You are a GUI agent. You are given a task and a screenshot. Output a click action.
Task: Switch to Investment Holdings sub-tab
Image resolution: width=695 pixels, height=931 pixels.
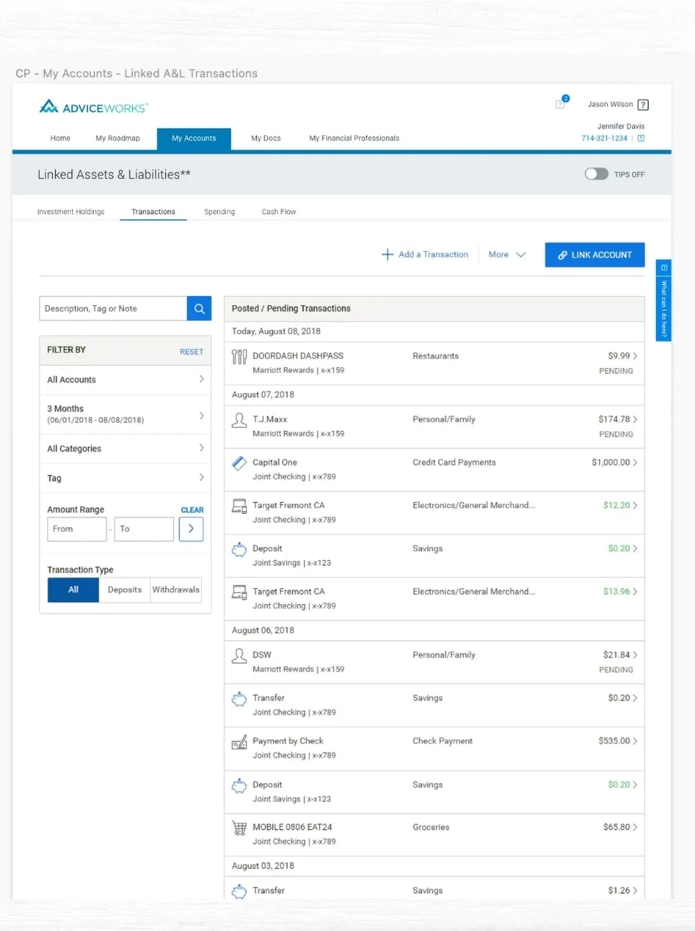click(71, 211)
